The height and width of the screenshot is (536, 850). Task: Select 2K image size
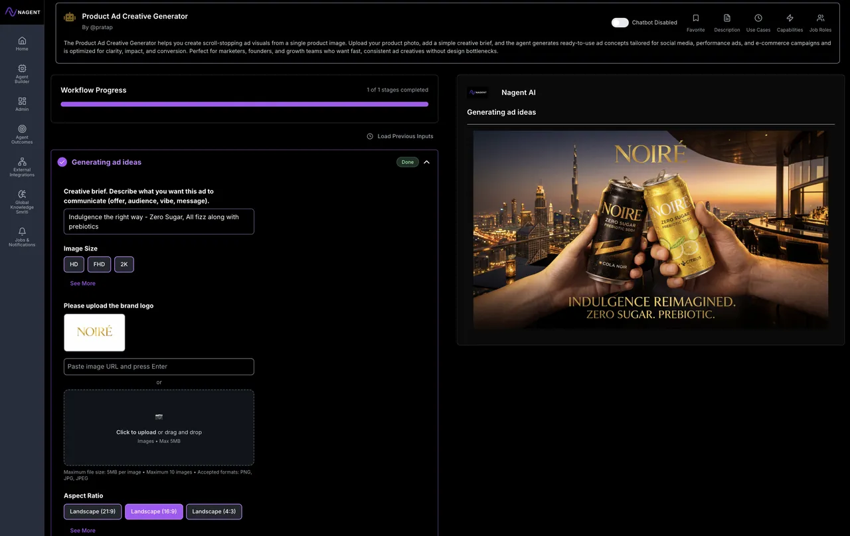click(124, 264)
